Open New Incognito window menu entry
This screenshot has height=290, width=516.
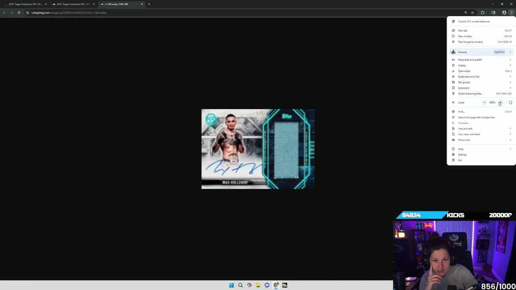[x=481, y=42]
